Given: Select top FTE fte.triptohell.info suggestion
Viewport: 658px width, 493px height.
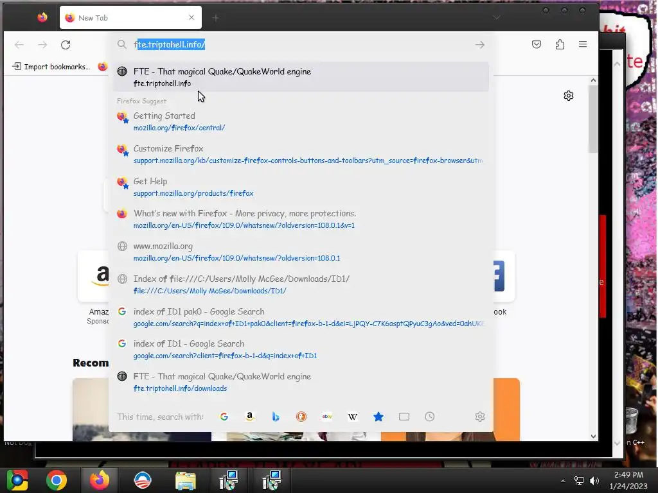Looking at the screenshot, I should coord(301,77).
